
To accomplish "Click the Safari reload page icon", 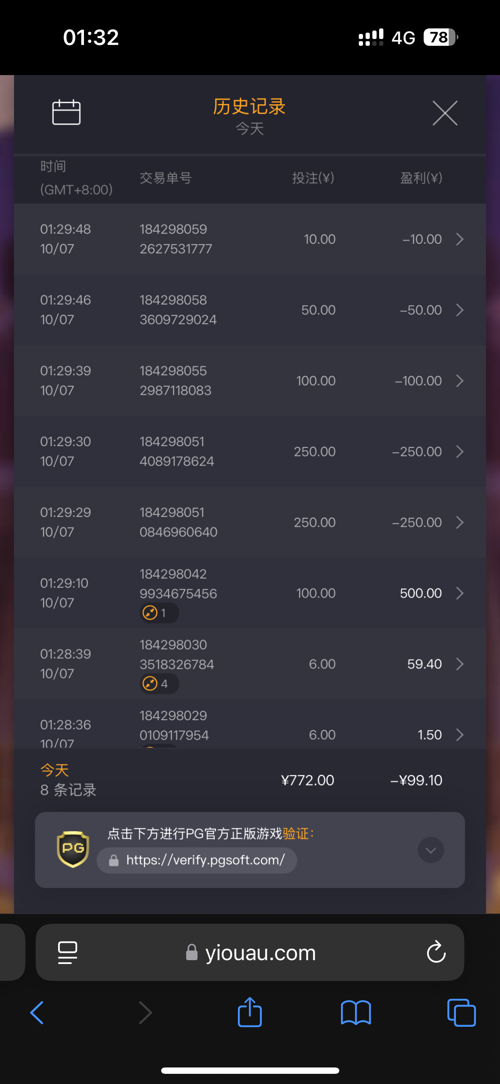I will (436, 953).
